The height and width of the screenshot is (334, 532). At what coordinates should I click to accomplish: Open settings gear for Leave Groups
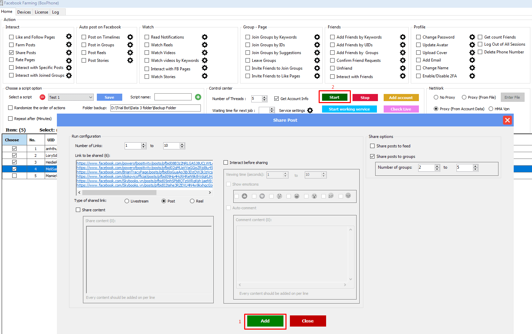pyautogui.click(x=317, y=60)
